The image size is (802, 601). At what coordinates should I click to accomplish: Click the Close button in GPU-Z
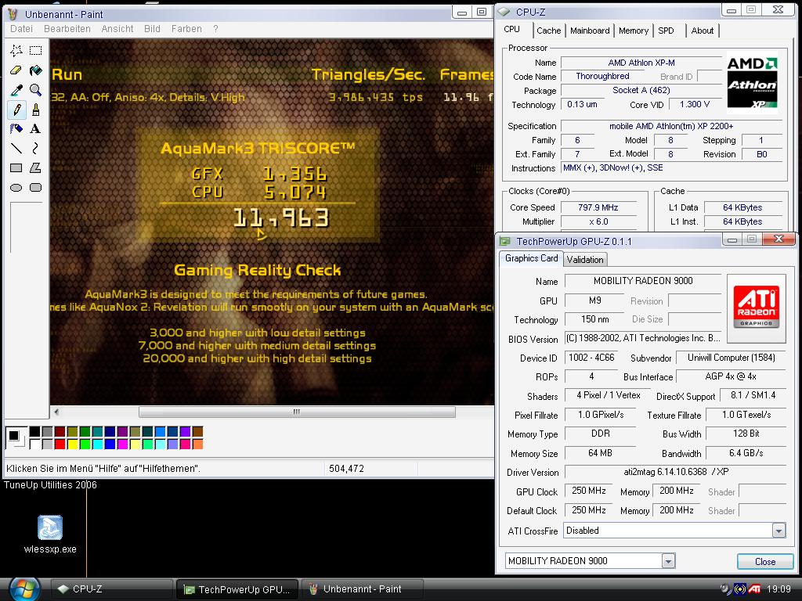[765, 561]
